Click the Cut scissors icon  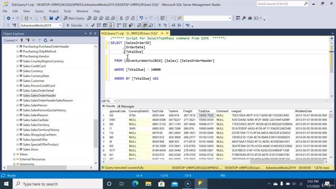pyautogui.click(x=121, y=18)
